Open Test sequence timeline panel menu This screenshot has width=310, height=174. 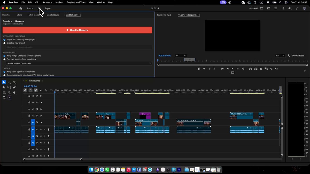click(42, 81)
